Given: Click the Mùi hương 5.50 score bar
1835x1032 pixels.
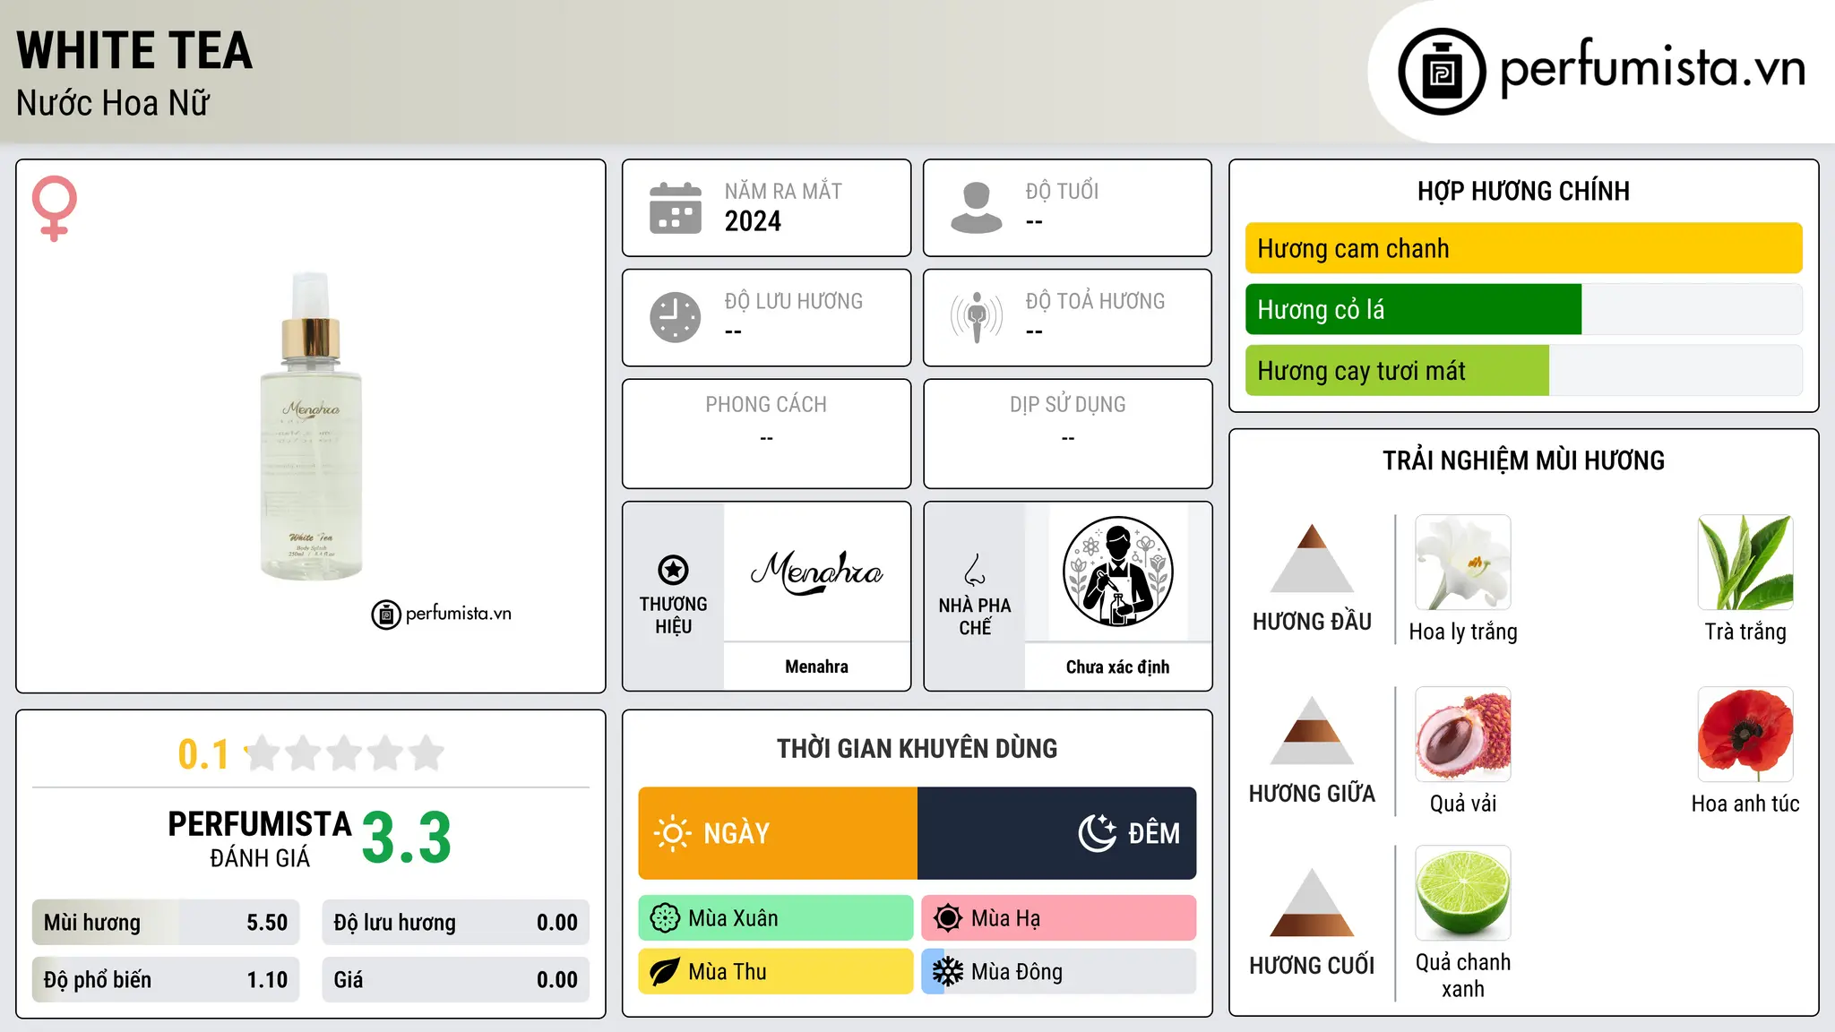Looking at the screenshot, I should (166, 923).
